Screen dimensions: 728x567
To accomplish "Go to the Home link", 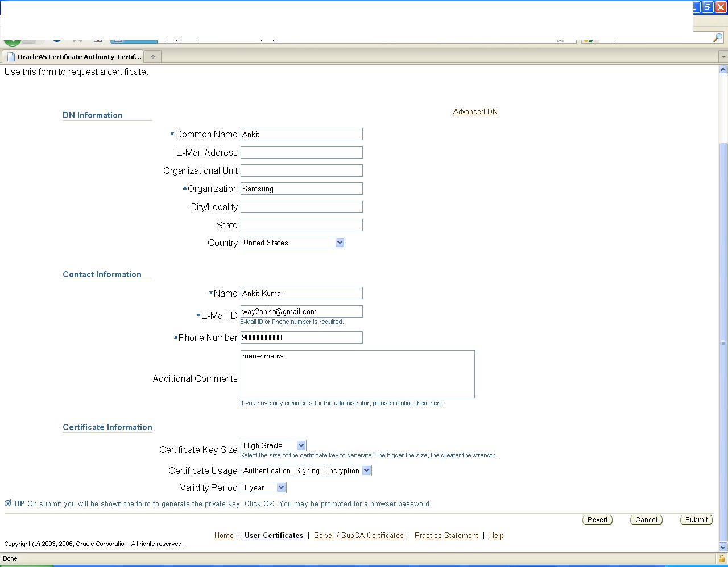I will (224, 536).
